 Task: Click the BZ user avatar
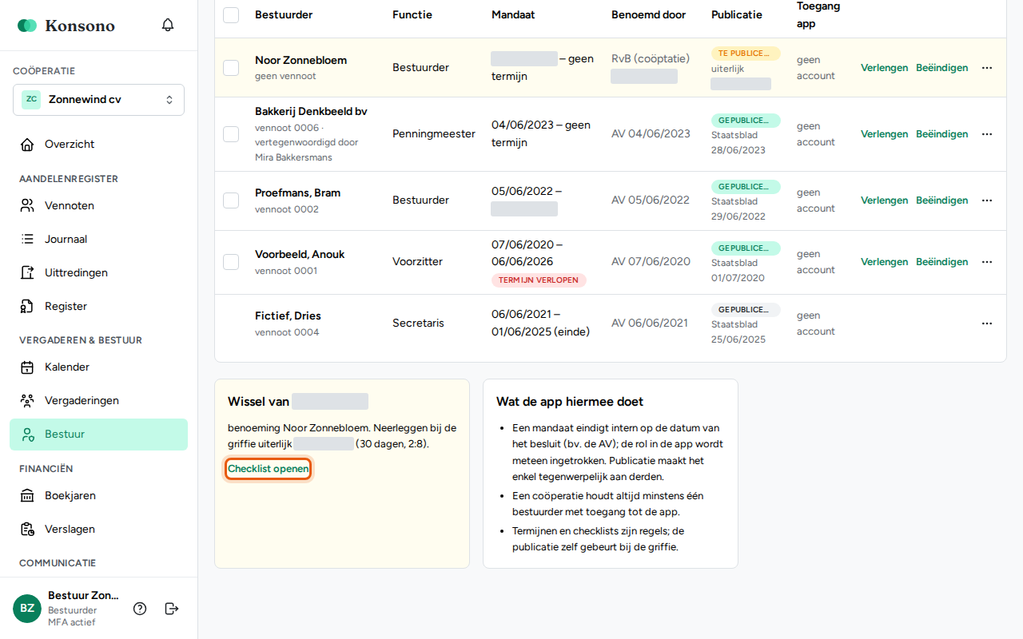tap(27, 609)
